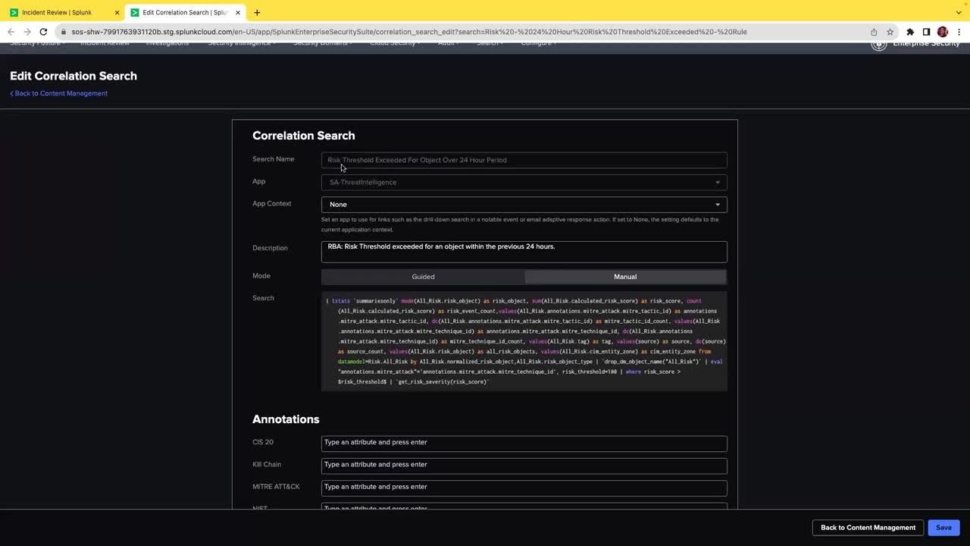970x546 pixels.
Task: Edit the Description text box
Action: [x=524, y=252]
